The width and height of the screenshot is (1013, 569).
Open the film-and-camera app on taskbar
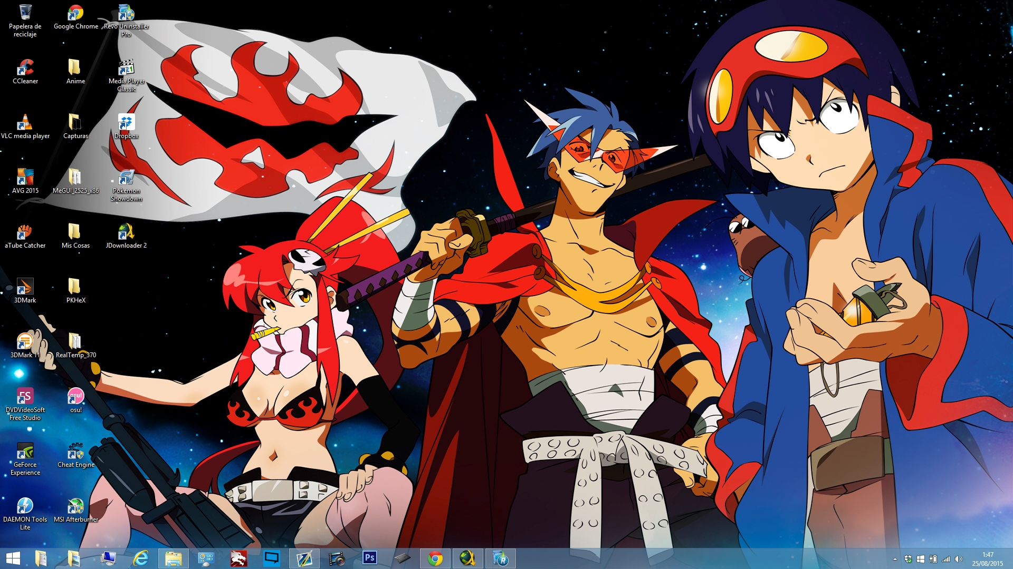[337, 558]
